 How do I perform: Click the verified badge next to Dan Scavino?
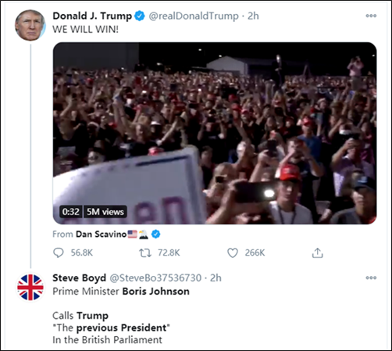point(155,235)
